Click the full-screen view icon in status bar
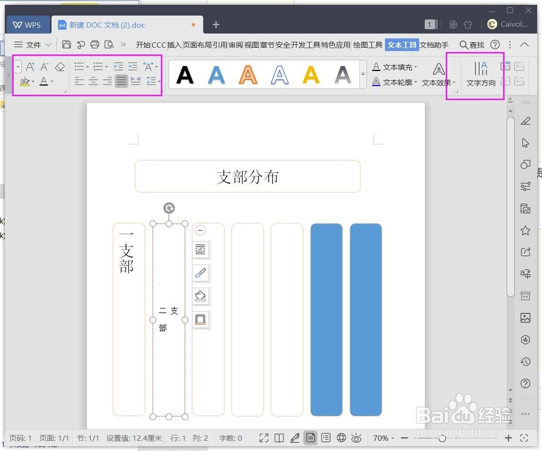542x451 pixels. [264, 438]
